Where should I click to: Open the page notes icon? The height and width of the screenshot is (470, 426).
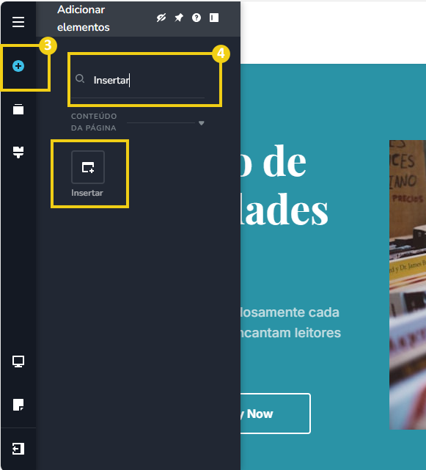pyautogui.click(x=18, y=405)
